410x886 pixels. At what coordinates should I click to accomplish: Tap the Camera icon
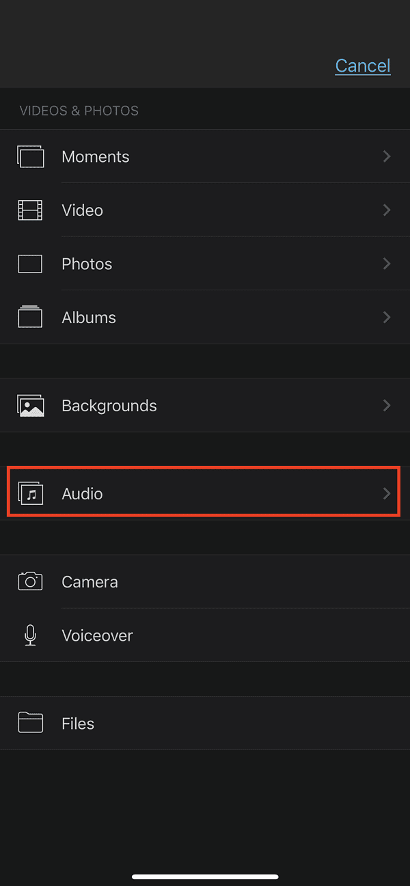[30, 581]
